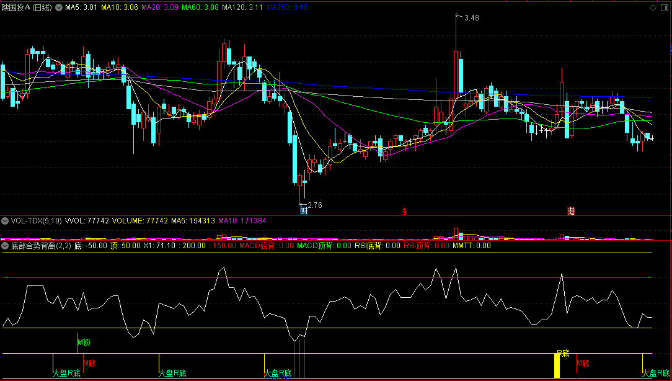Click the leftmost 大盘R底 signal label
This screenshot has width=672, height=381.
66,374
